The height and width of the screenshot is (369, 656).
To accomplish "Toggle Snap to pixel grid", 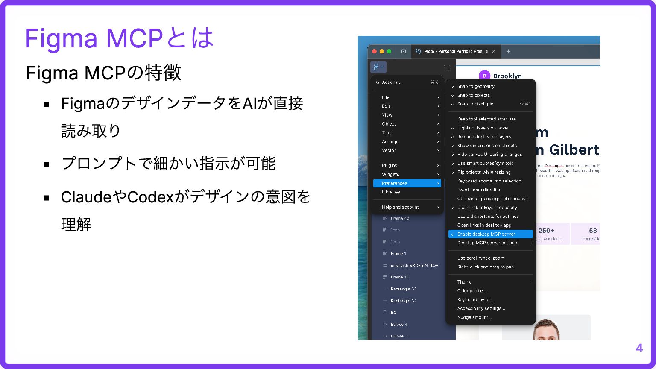I will pos(491,104).
